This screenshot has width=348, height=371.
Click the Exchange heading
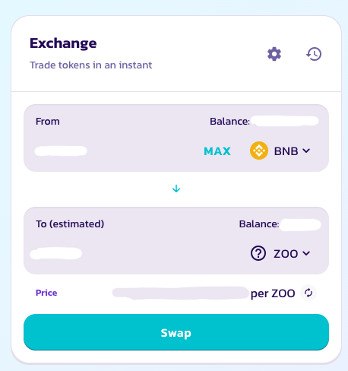coord(63,43)
